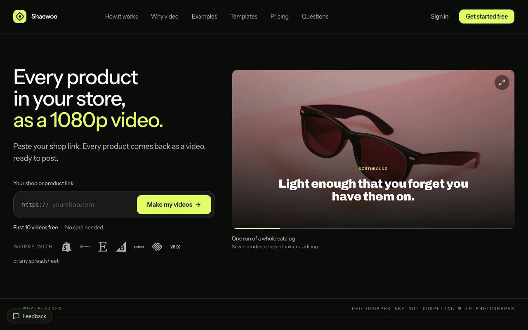Click the Make my videos button
Image resolution: width=528 pixels, height=330 pixels.
(174, 205)
